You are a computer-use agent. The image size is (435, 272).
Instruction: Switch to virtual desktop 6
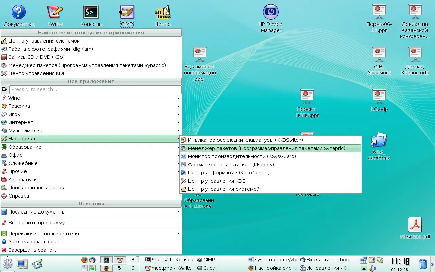point(133,268)
